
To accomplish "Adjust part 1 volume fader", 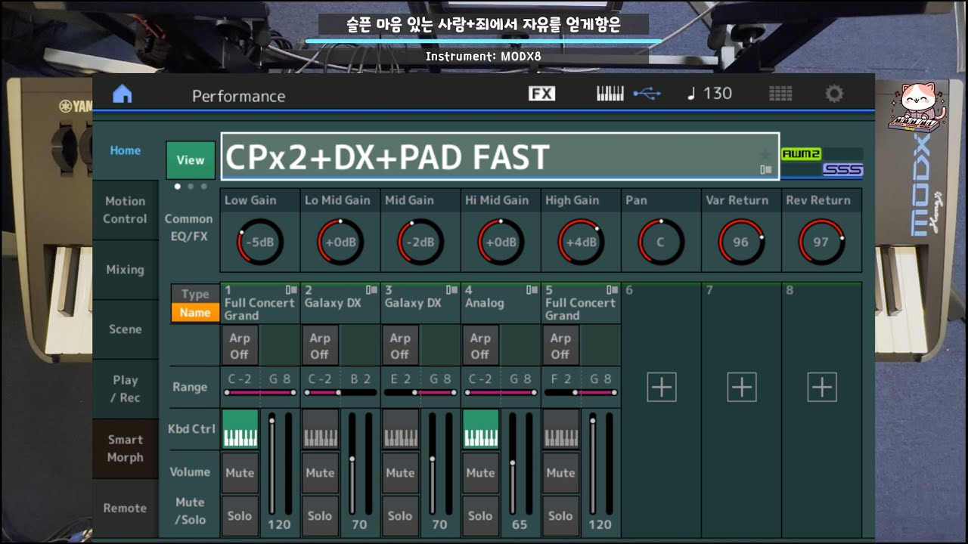I will [x=271, y=464].
